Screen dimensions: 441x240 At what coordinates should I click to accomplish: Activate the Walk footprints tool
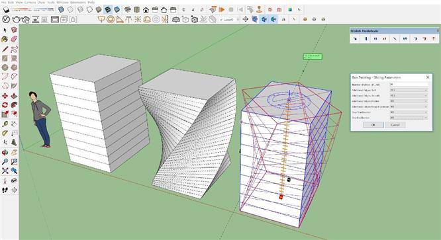5,190
